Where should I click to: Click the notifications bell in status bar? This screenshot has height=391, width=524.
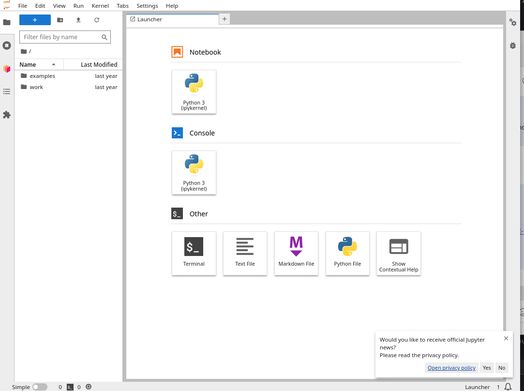pyautogui.click(x=508, y=387)
